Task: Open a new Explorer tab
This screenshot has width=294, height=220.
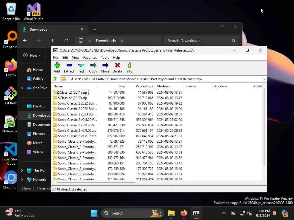Action: [x=95, y=30]
